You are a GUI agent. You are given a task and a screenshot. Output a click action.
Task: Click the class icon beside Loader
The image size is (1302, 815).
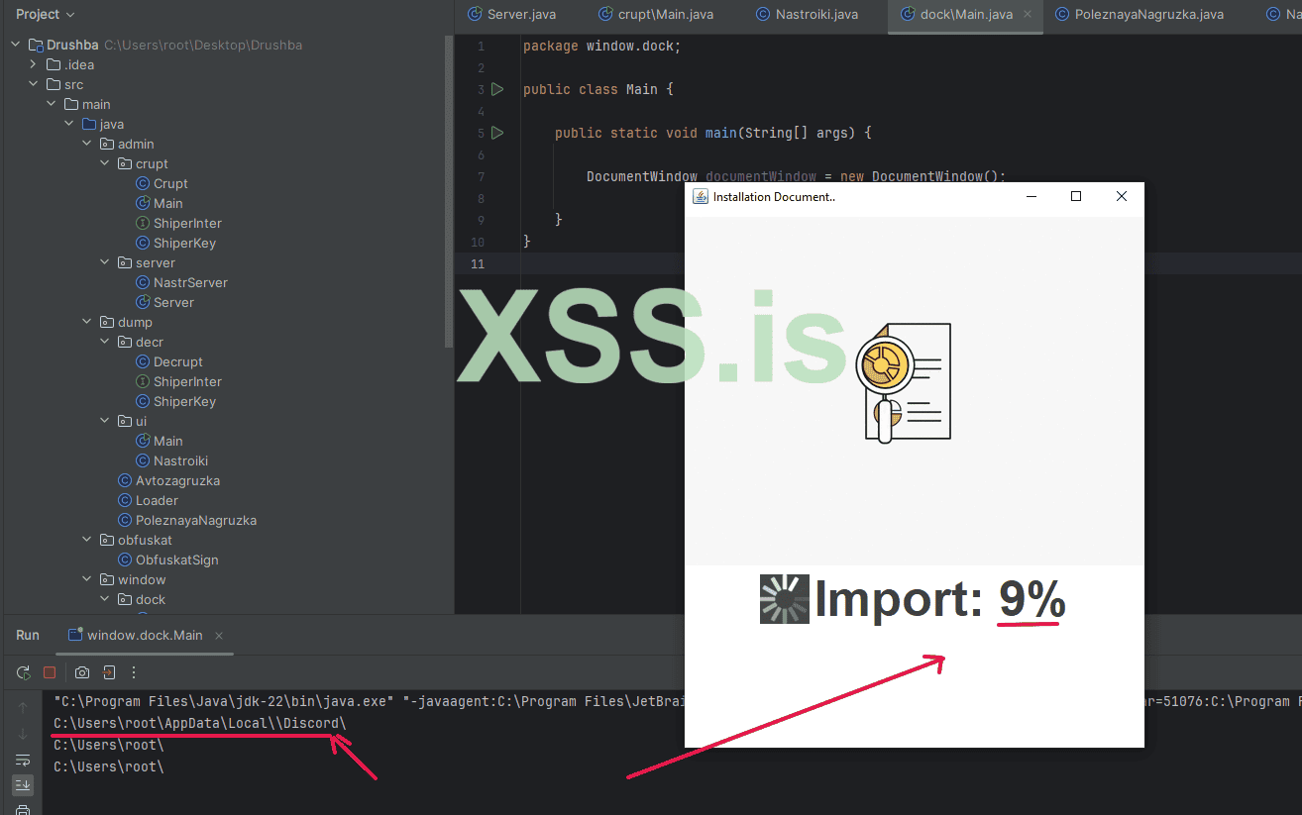coord(125,500)
